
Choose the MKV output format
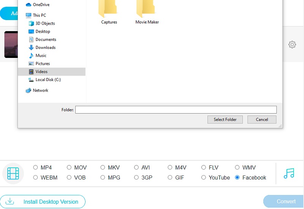click(x=103, y=167)
